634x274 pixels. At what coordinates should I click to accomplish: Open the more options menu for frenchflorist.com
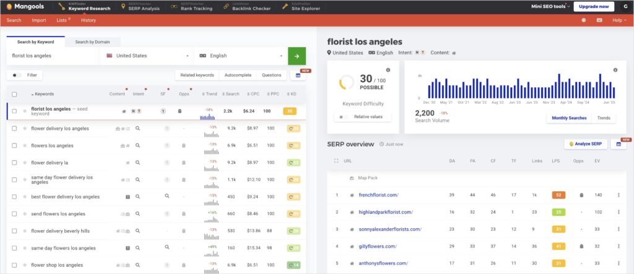pyautogui.click(x=619, y=195)
